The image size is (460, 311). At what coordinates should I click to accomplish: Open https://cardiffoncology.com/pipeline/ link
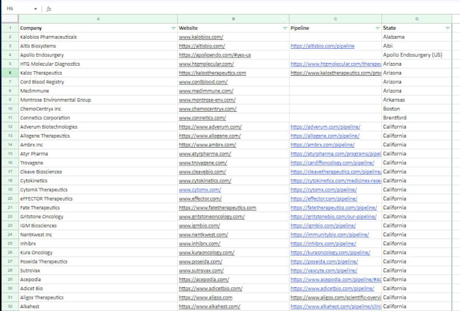click(332, 163)
